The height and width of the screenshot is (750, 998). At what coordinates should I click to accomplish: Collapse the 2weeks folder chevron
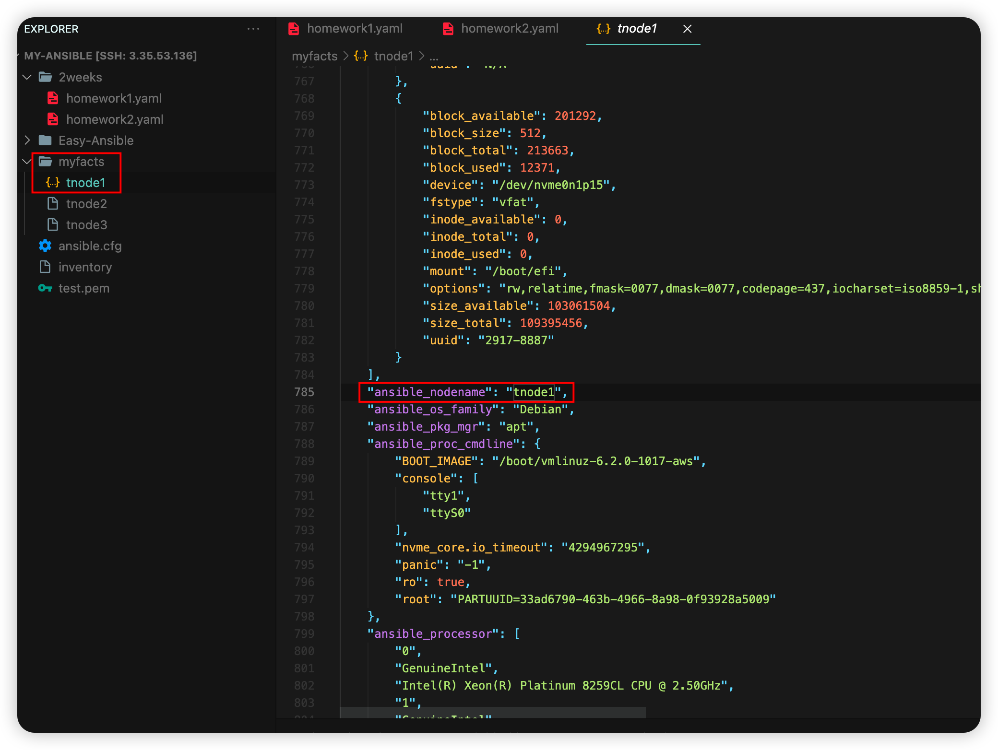click(x=27, y=77)
